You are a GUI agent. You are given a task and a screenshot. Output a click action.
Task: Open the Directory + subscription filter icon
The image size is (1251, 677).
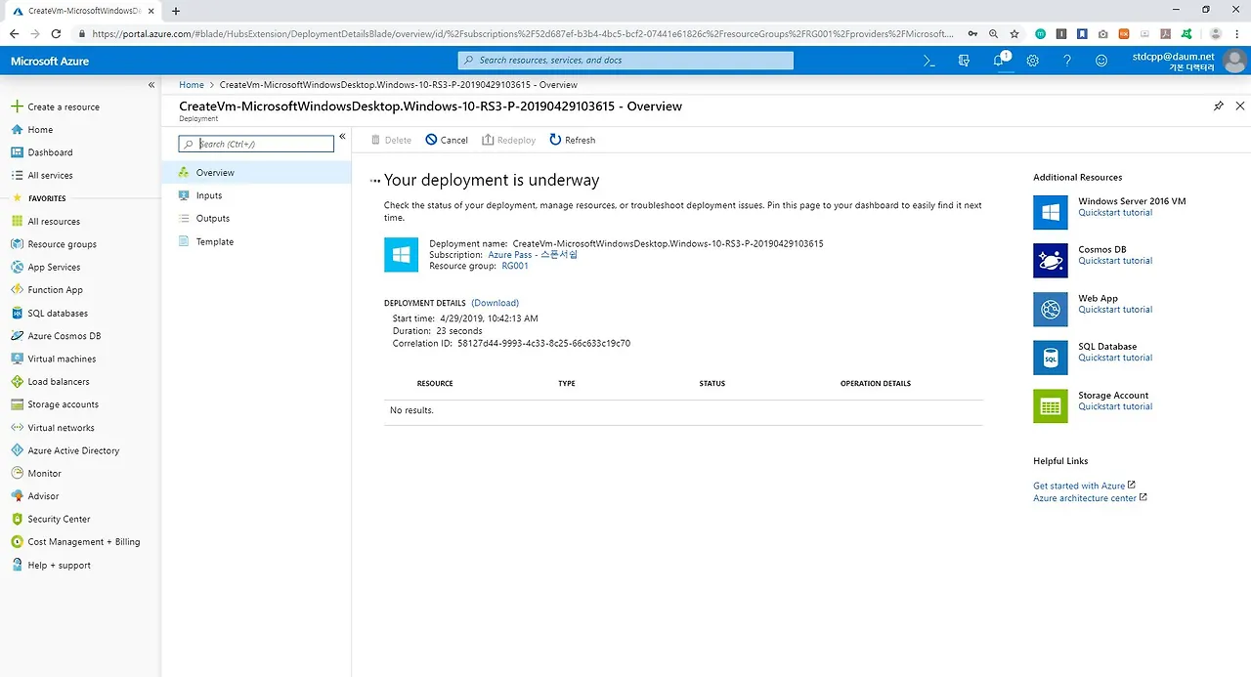coord(965,61)
